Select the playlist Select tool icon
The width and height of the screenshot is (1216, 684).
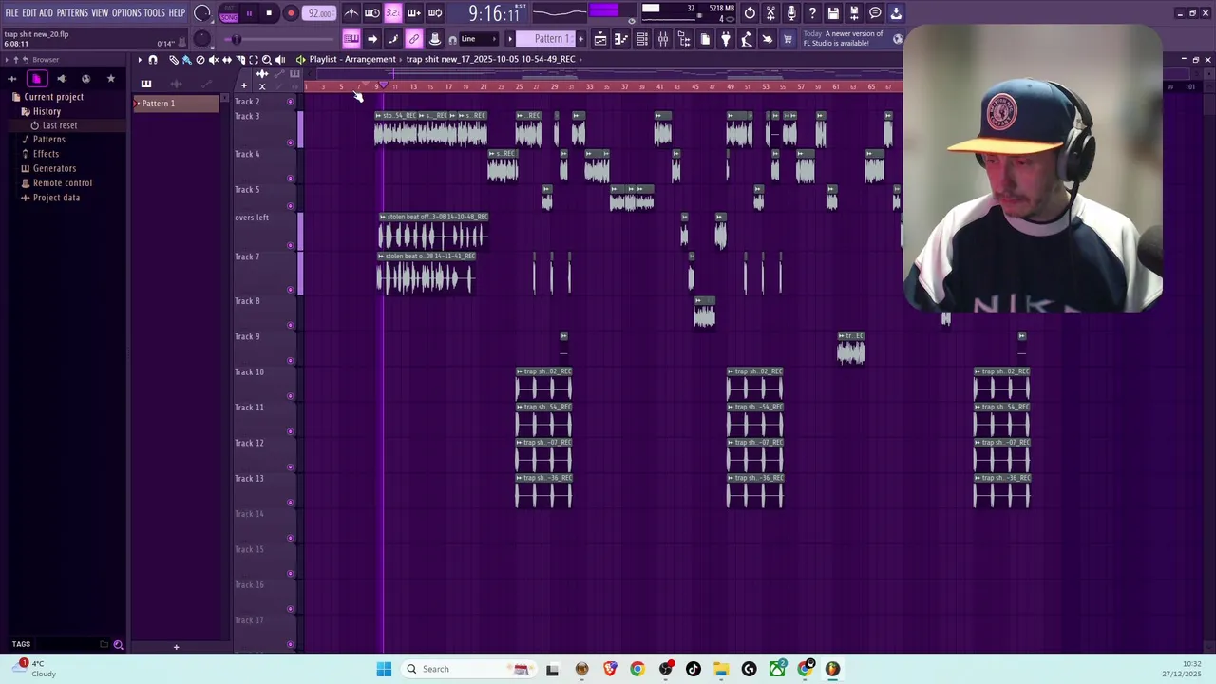click(254, 60)
